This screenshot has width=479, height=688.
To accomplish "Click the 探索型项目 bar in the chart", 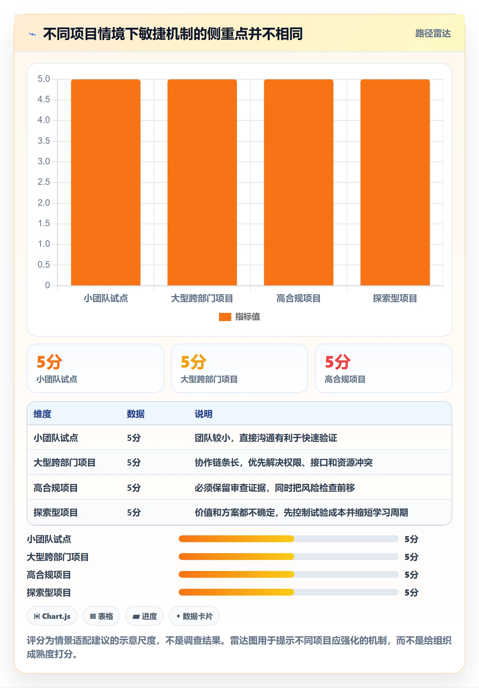I will pos(395,182).
